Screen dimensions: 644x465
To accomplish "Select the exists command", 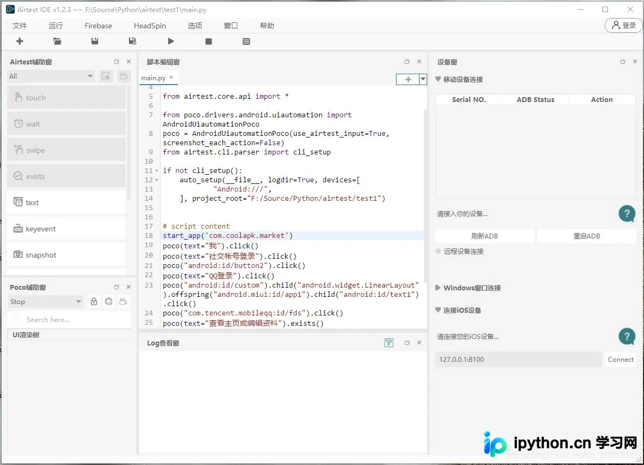I will [66, 176].
